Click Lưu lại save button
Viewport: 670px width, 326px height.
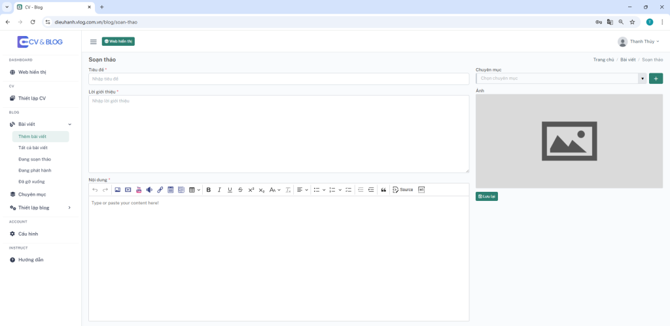pyautogui.click(x=487, y=196)
